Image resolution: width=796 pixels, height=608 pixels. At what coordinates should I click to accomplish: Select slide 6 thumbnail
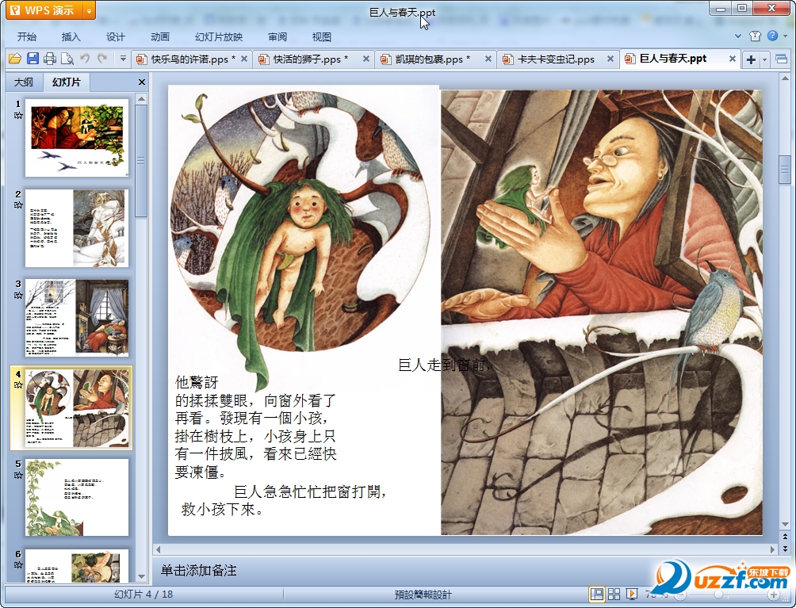pos(77,565)
